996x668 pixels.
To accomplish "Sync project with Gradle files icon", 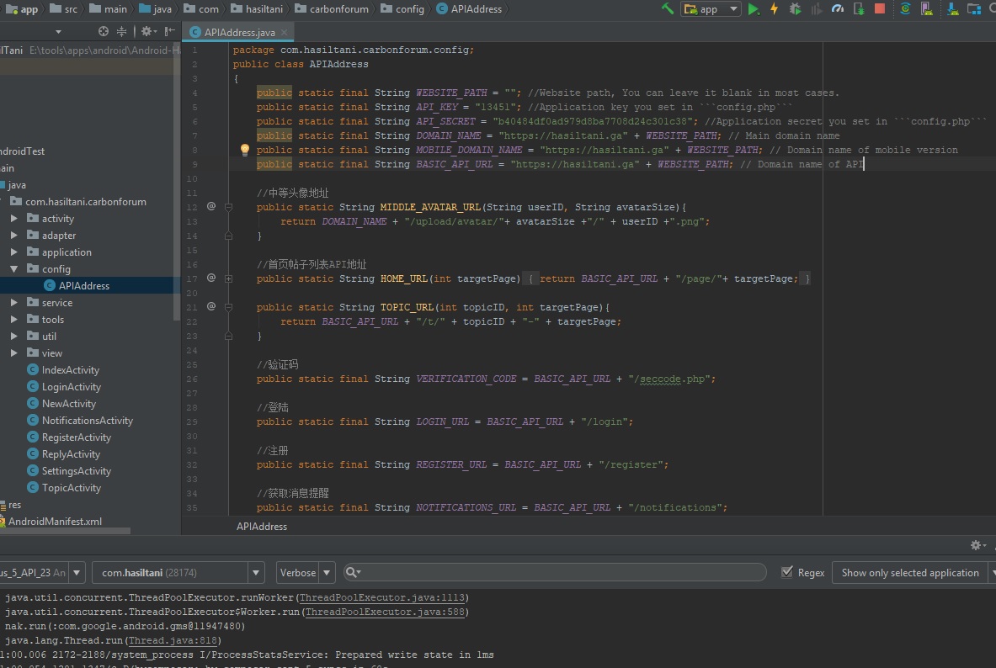I will pos(906,9).
